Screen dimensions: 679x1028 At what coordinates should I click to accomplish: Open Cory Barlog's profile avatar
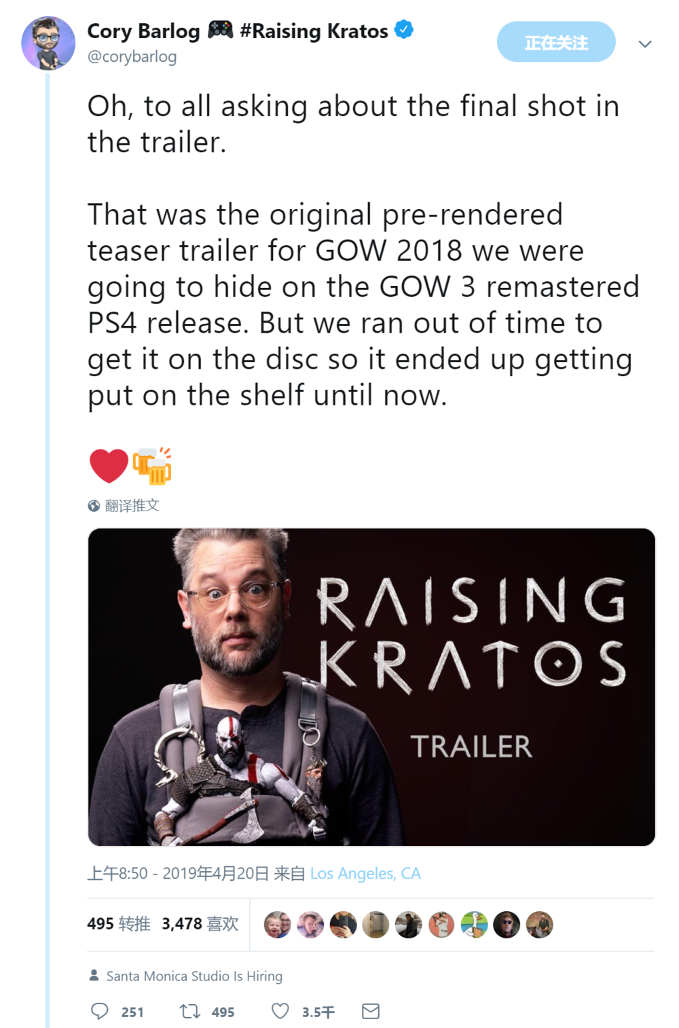(48, 43)
